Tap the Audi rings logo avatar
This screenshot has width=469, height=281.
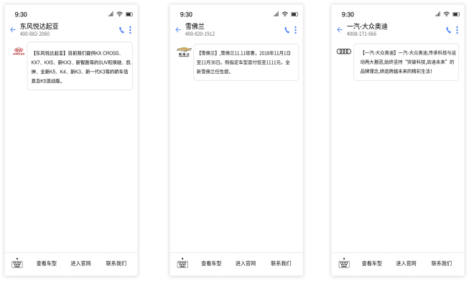(x=344, y=52)
